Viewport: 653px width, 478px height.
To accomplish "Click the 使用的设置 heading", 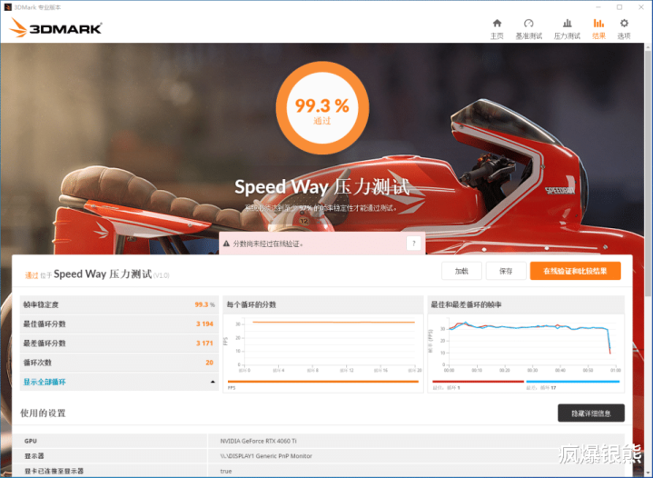I will tap(43, 413).
